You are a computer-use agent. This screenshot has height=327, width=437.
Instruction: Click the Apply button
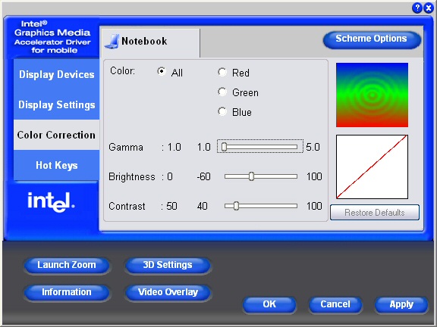401,304
